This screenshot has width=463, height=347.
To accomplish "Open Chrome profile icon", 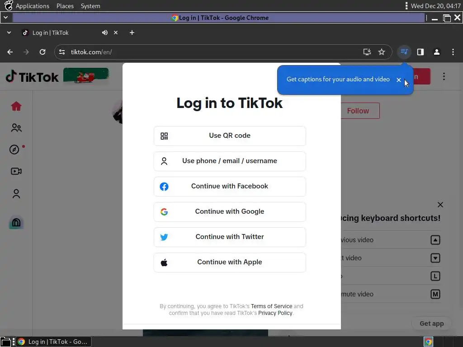I will click(x=436, y=52).
